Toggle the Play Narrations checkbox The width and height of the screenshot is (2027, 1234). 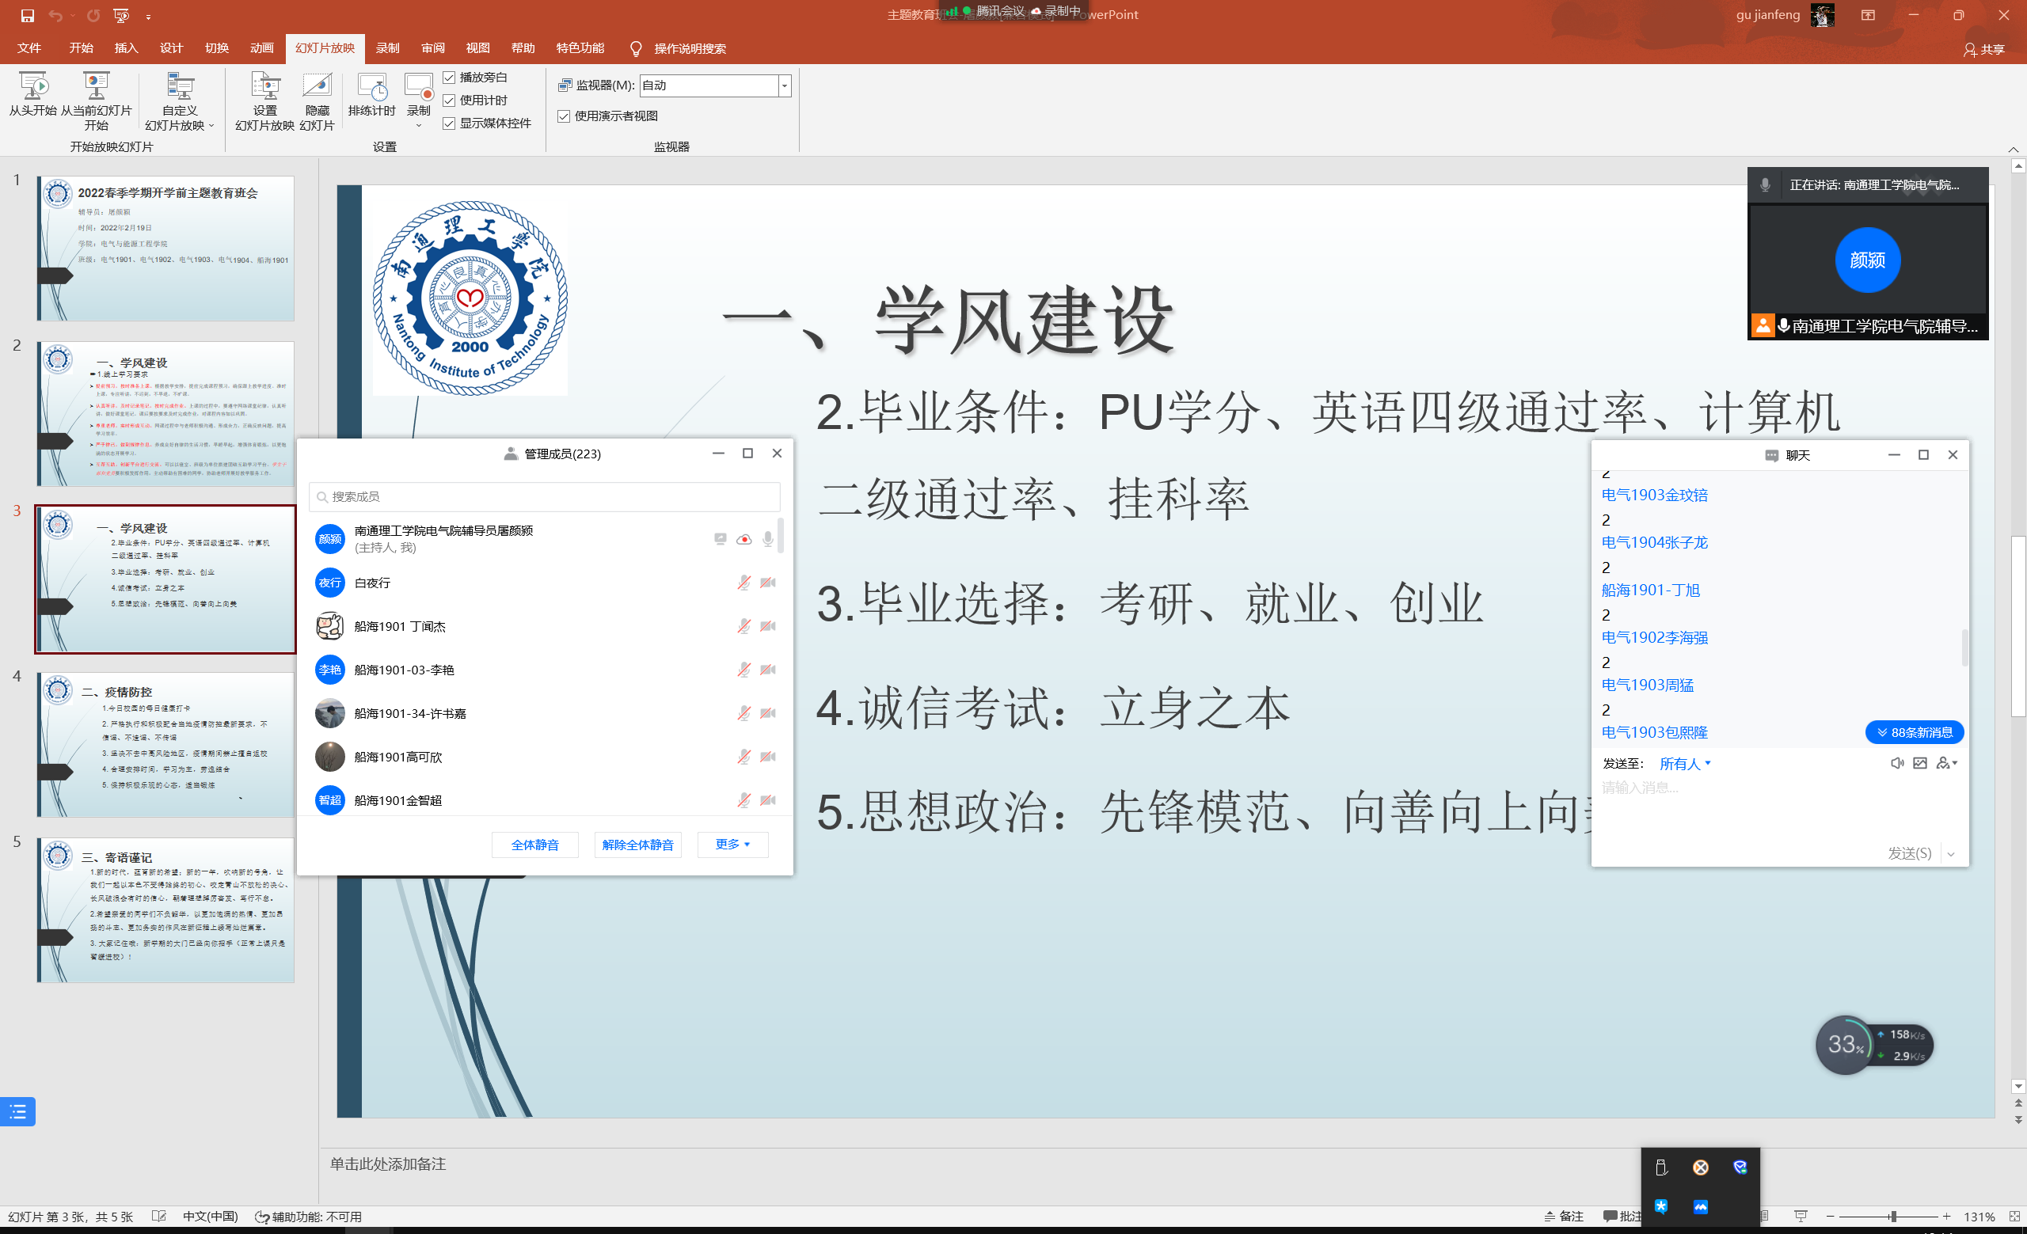pyautogui.click(x=449, y=78)
